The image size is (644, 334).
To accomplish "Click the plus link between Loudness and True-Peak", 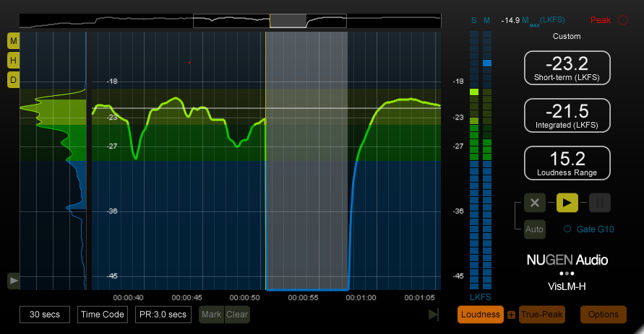I will [x=511, y=315].
